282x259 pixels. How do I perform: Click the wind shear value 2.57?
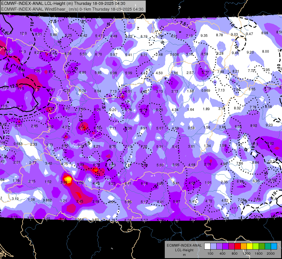pyautogui.click(x=190, y=73)
